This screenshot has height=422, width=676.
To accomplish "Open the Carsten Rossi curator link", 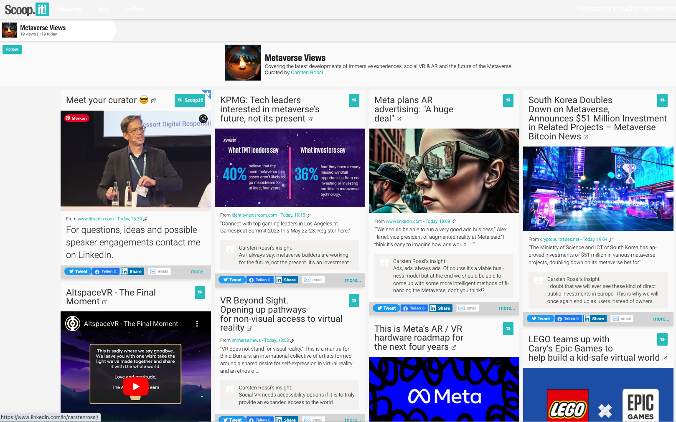I will (x=307, y=73).
